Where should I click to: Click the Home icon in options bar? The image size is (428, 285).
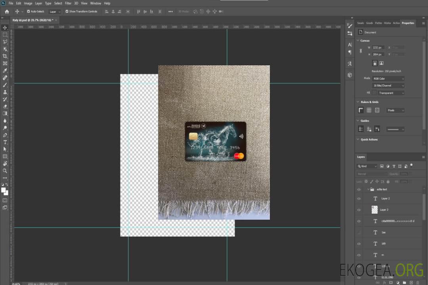[7, 11]
